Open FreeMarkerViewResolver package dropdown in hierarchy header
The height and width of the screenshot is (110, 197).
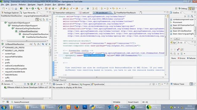point(50,16)
